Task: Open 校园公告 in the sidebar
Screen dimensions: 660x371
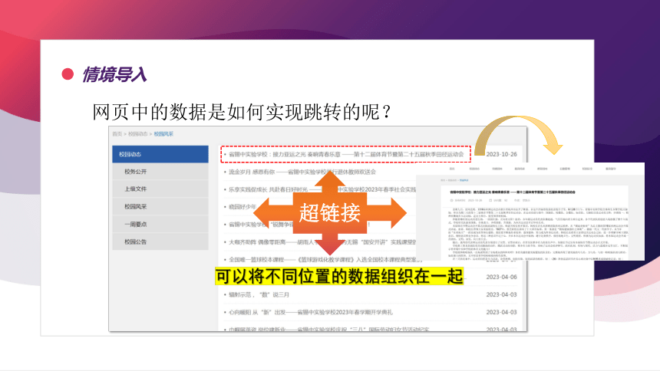Action: point(160,242)
